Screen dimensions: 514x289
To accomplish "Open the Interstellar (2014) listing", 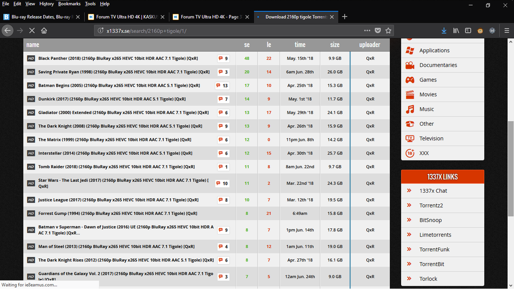I will 115,153.
